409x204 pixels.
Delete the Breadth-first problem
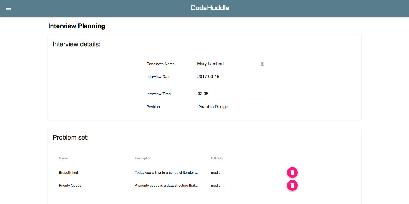(292, 173)
